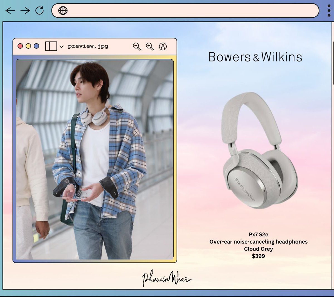Click the yellow circle in the preview titlebar

click(28, 46)
